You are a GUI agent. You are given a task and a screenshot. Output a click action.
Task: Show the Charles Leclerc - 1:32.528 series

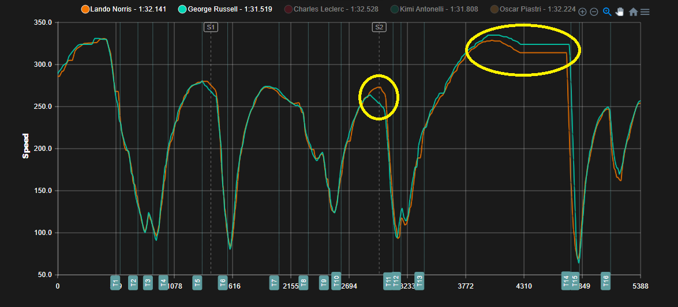[x=335, y=9]
